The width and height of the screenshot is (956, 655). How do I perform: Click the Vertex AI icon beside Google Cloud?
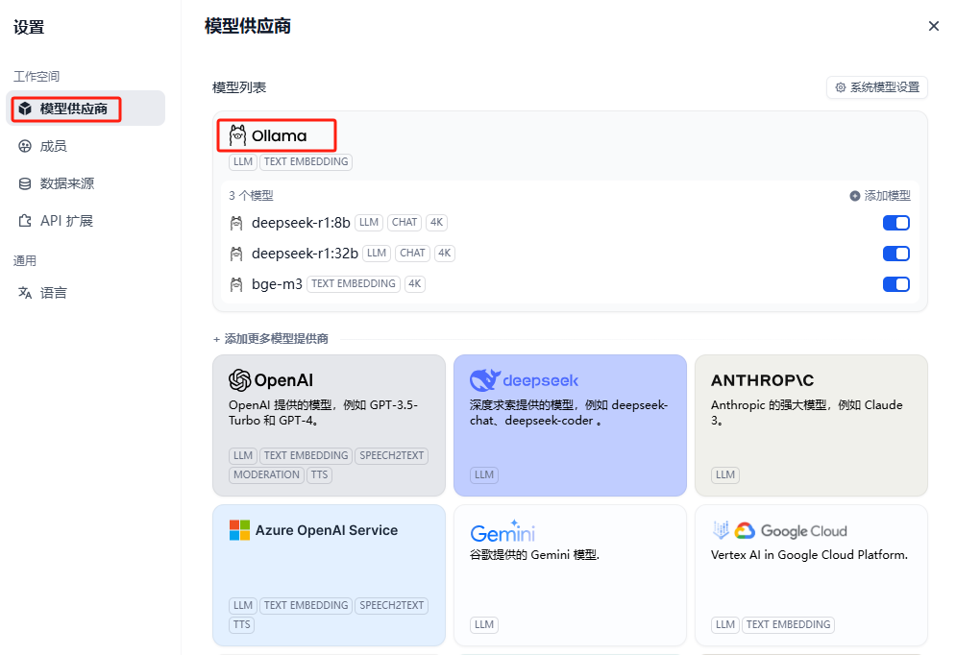point(721,530)
